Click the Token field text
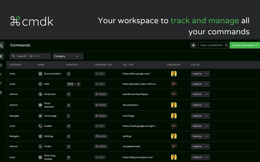The image size is (260, 162). [212, 45]
